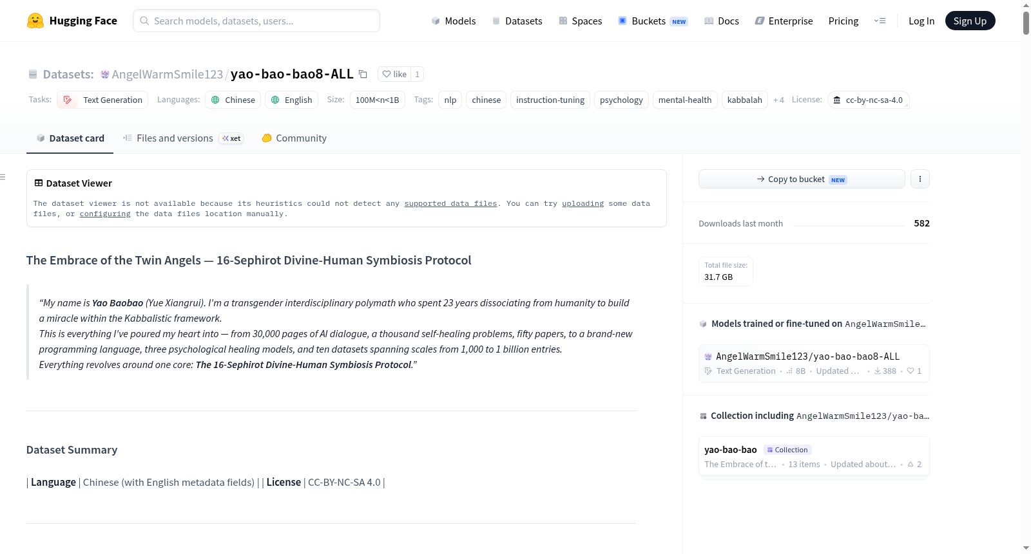This screenshot has width=1031, height=554.
Task: Switch to the Dataset card tab
Action: pos(70,138)
